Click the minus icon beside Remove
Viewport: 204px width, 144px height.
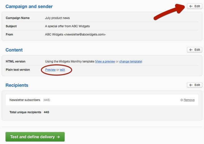click(x=182, y=100)
